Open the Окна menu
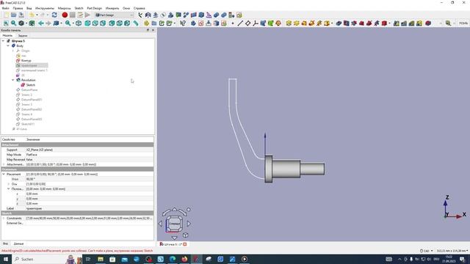Viewport: 470px width, 264px height. [126, 8]
